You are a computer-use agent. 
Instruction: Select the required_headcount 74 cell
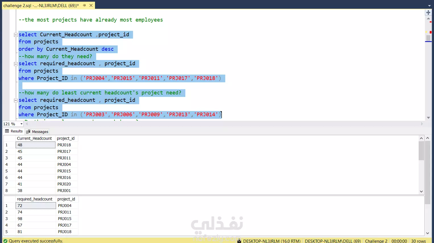pyautogui.click(x=36, y=212)
